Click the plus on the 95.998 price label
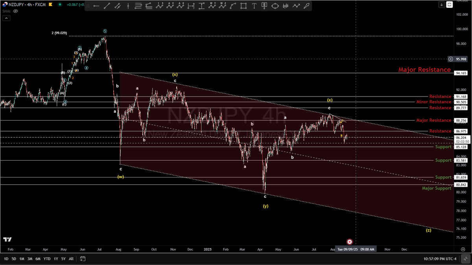 pos(451,59)
